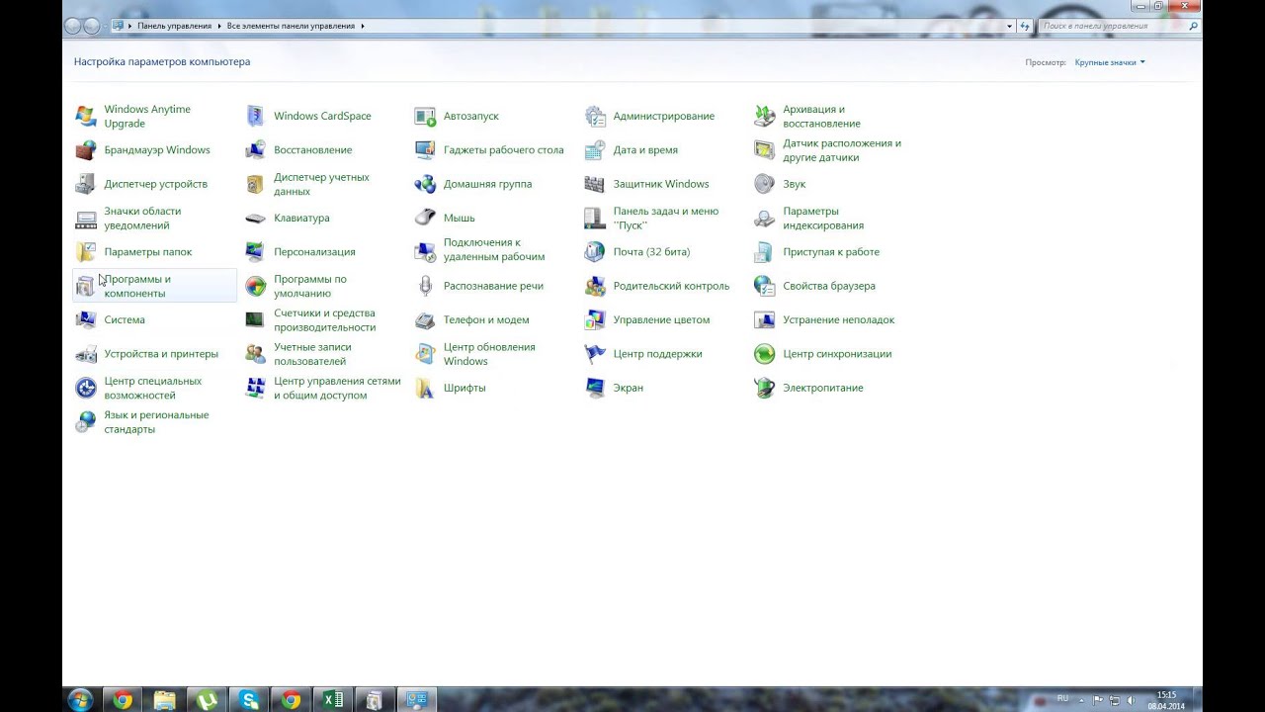
Task: Open Диспетчер учетных данных link
Action: [x=321, y=184]
